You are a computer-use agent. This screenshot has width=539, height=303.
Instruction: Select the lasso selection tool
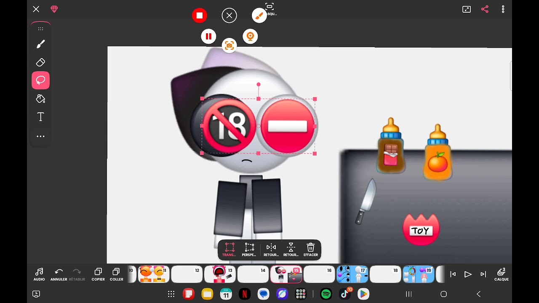click(40, 80)
